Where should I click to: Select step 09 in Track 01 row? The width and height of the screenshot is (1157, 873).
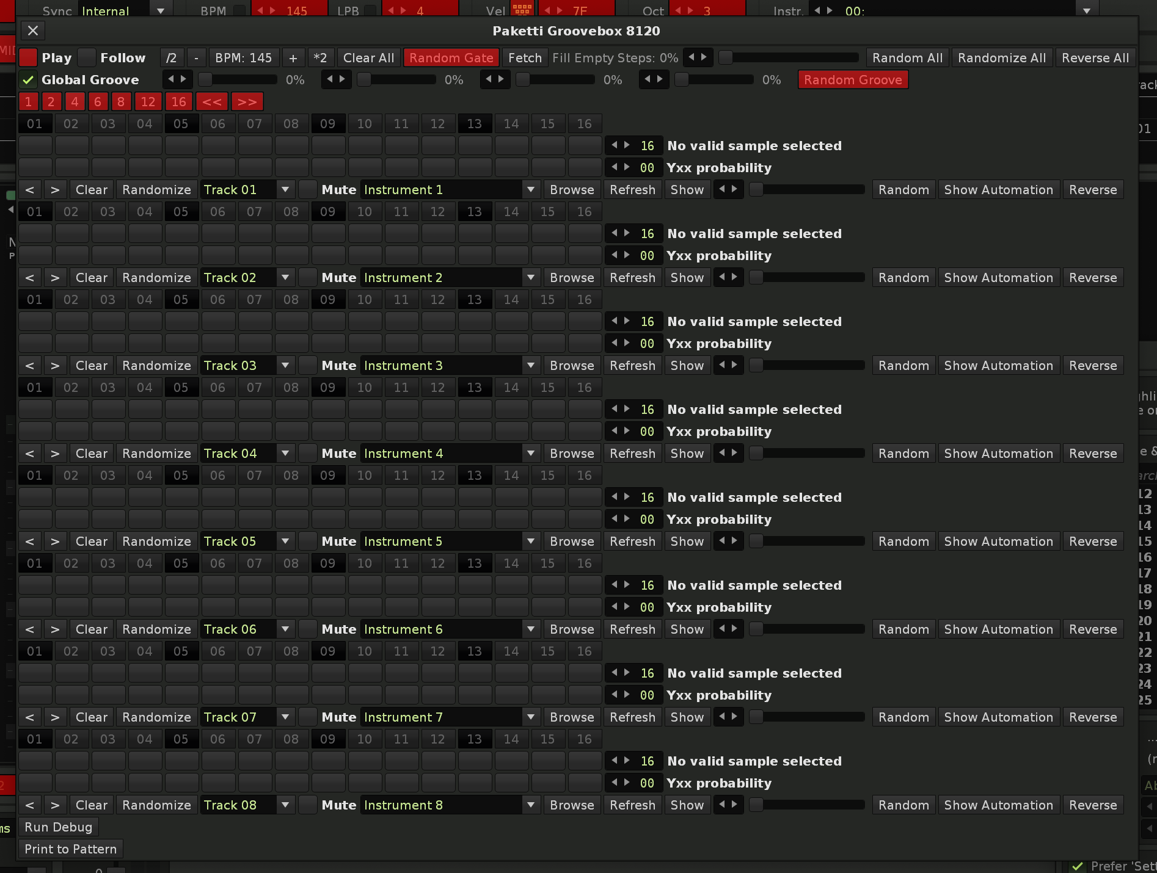pyautogui.click(x=328, y=124)
